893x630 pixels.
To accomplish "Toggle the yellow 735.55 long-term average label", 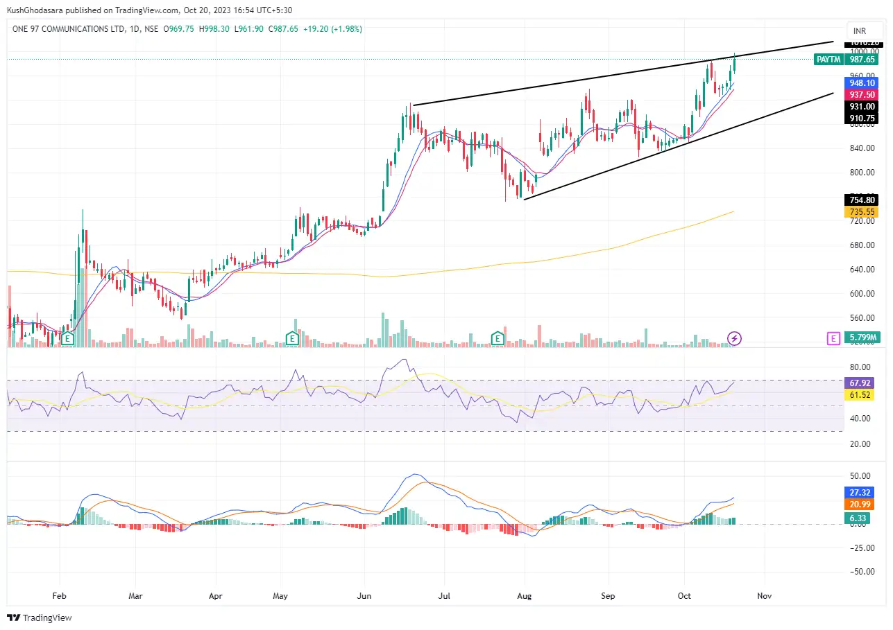I will coord(862,211).
